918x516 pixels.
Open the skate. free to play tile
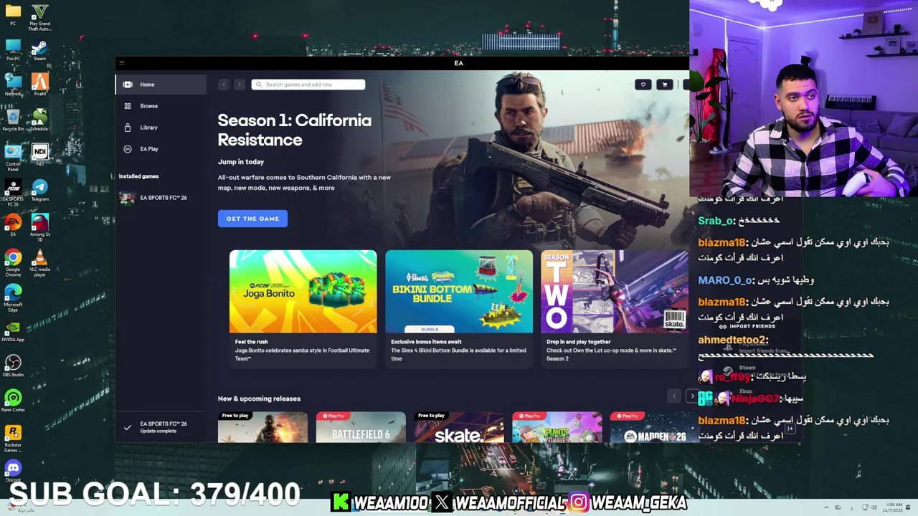click(459, 427)
